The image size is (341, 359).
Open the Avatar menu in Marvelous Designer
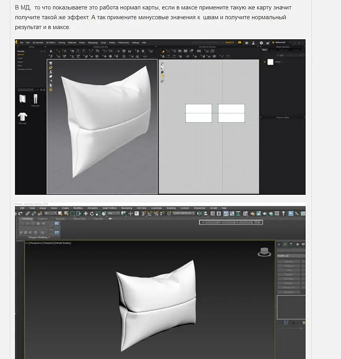(82, 42)
